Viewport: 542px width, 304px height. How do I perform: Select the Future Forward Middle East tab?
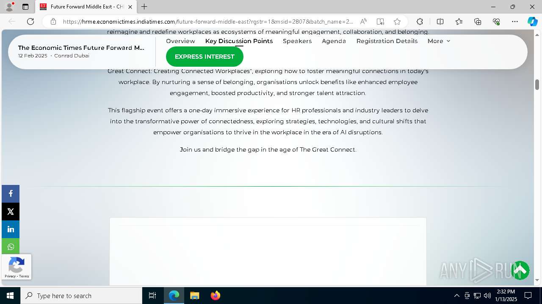(86, 7)
